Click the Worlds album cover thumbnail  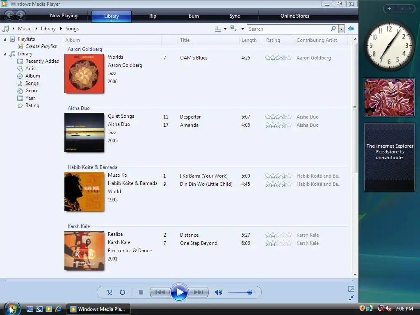(x=84, y=73)
